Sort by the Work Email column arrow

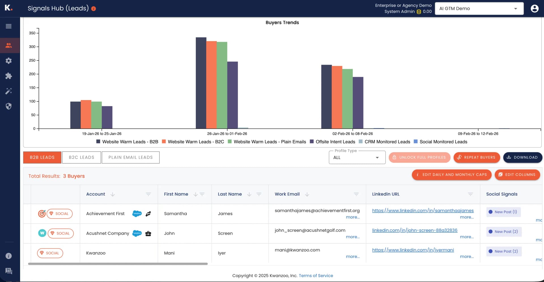pyautogui.click(x=307, y=194)
